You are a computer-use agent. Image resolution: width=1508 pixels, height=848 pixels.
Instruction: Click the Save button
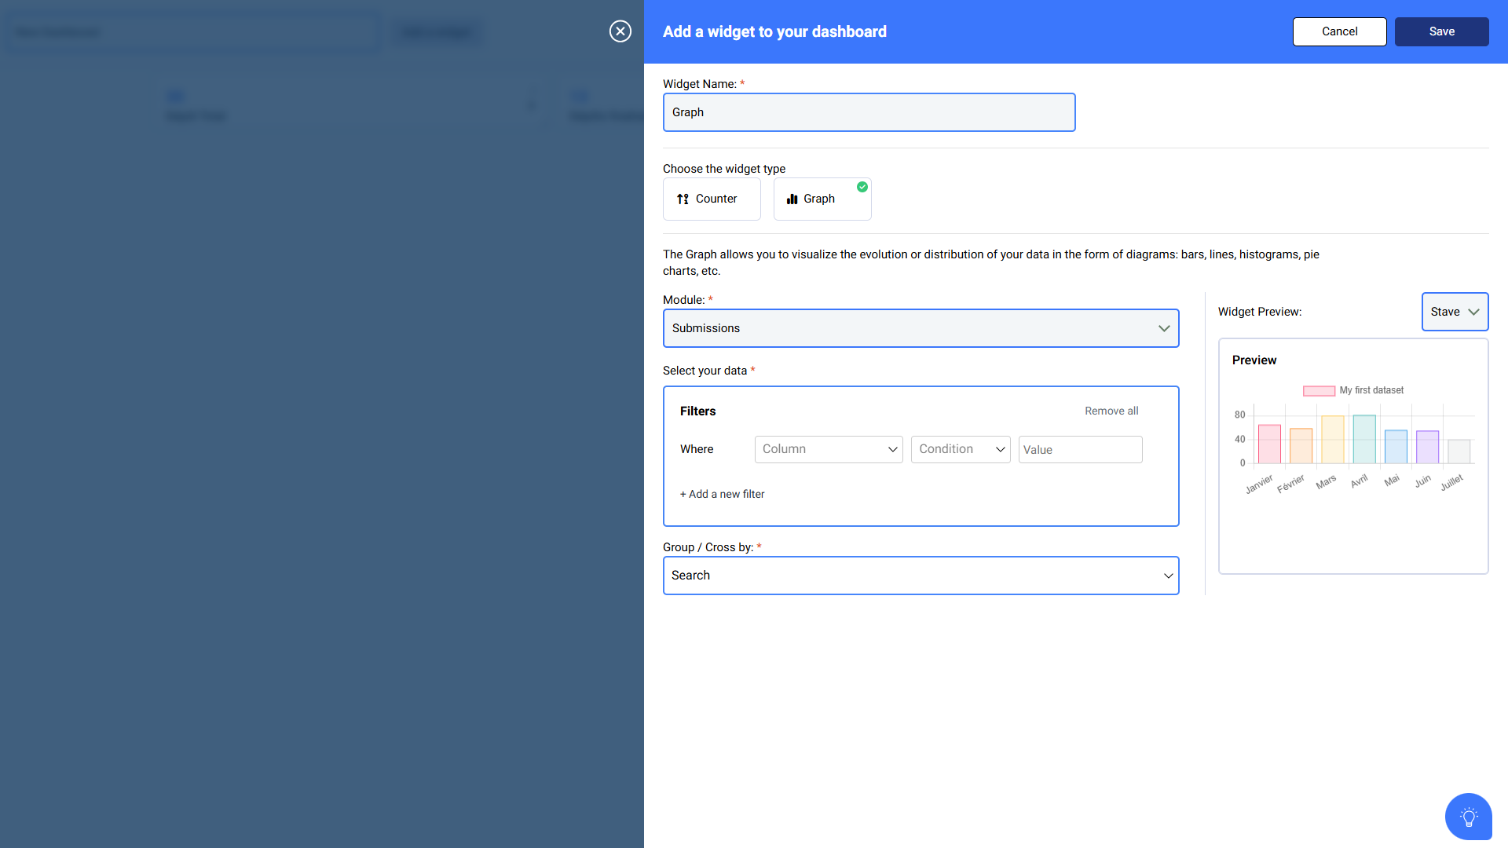1441,31
